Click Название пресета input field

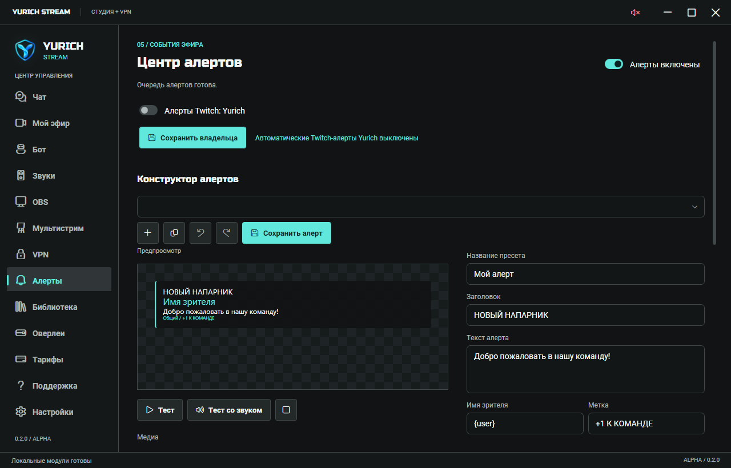(x=585, y=274)
